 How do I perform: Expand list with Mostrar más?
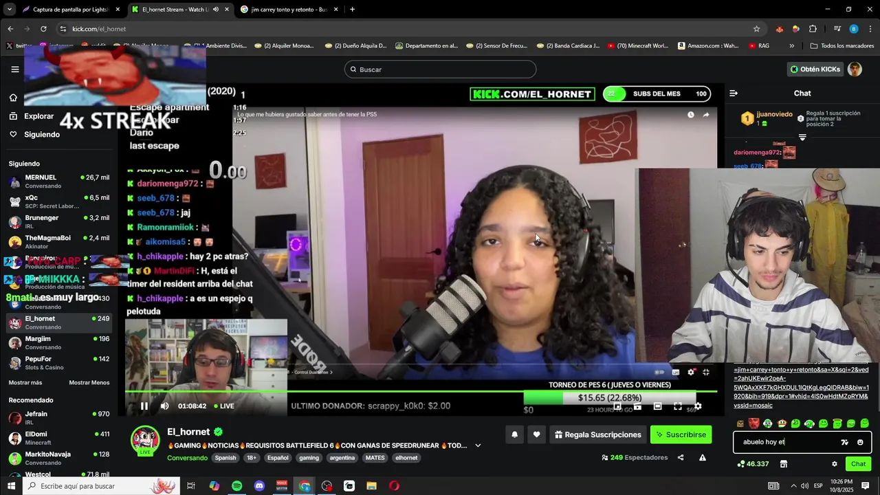pos(25,382)
